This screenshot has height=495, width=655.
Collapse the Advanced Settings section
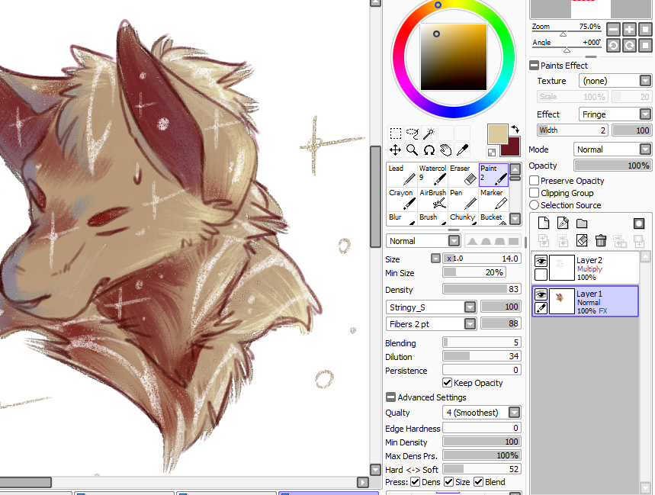tap(390, 397)
